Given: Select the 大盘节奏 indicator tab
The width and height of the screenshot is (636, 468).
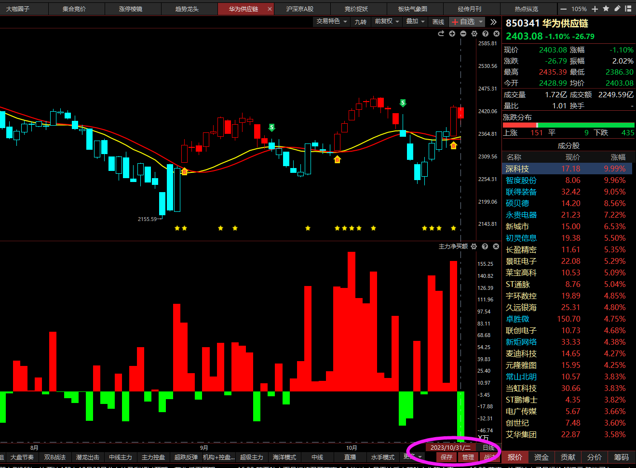Looking at the screenshot, I should point(22,457).
